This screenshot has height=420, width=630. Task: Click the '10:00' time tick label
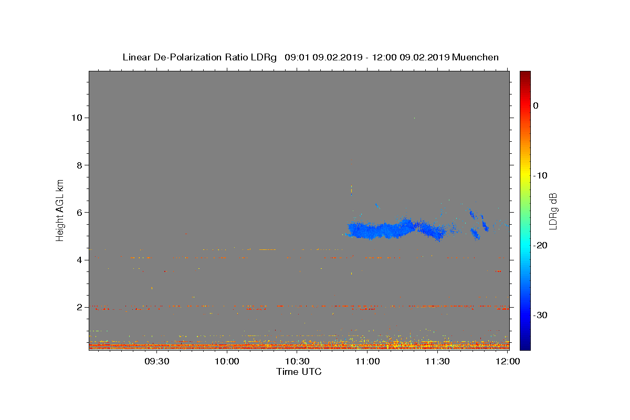pyautogui.click(x=227, y=361)
